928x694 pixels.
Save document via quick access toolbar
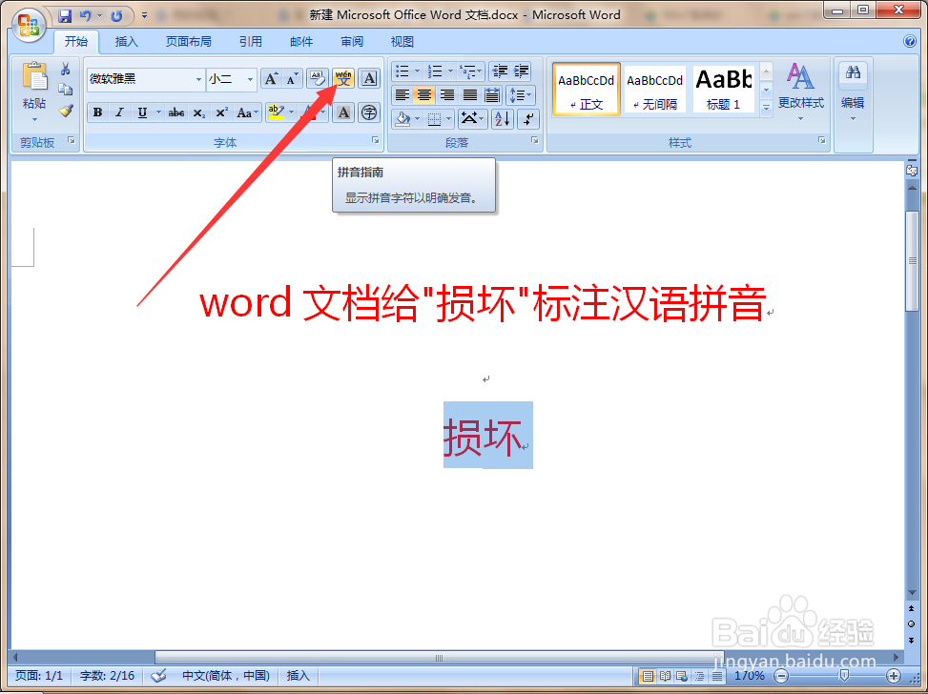(x=65, y=16)
